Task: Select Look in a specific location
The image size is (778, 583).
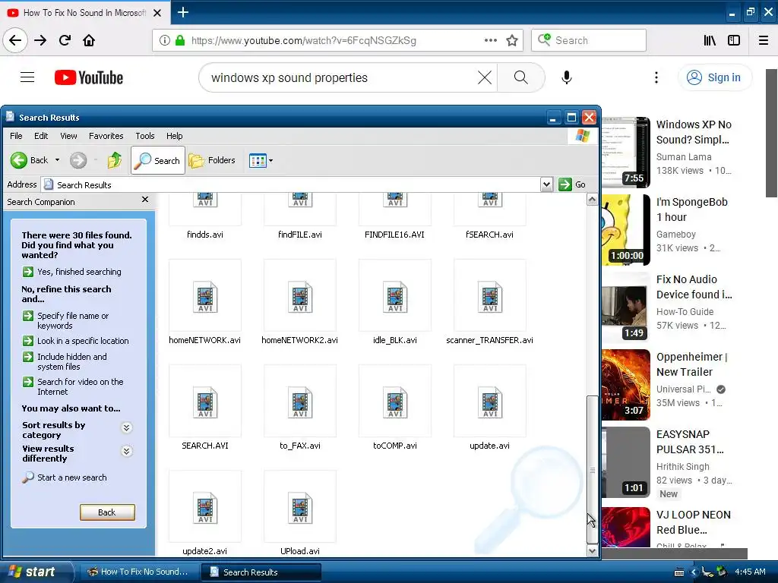Action: pos(75,341)
